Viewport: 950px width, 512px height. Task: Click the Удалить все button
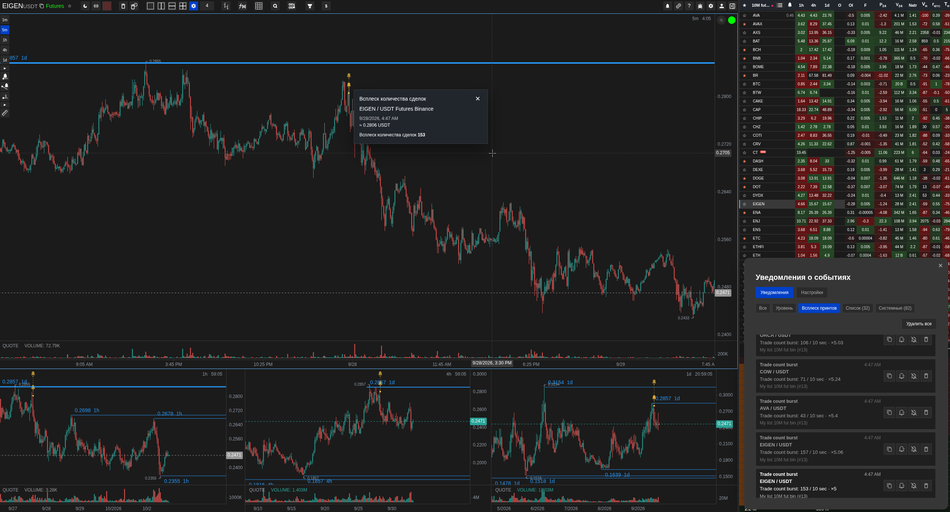click(x=919, y=324)
